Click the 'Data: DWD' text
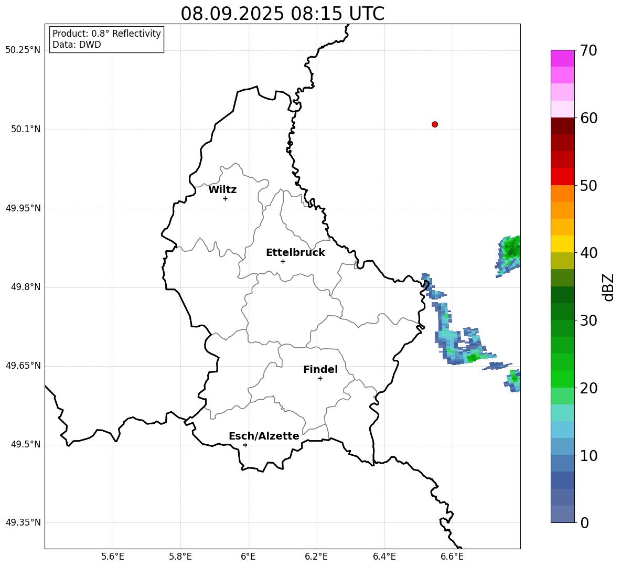The width and height of the screenshot is (621, 567). click(x=77, y=45)
